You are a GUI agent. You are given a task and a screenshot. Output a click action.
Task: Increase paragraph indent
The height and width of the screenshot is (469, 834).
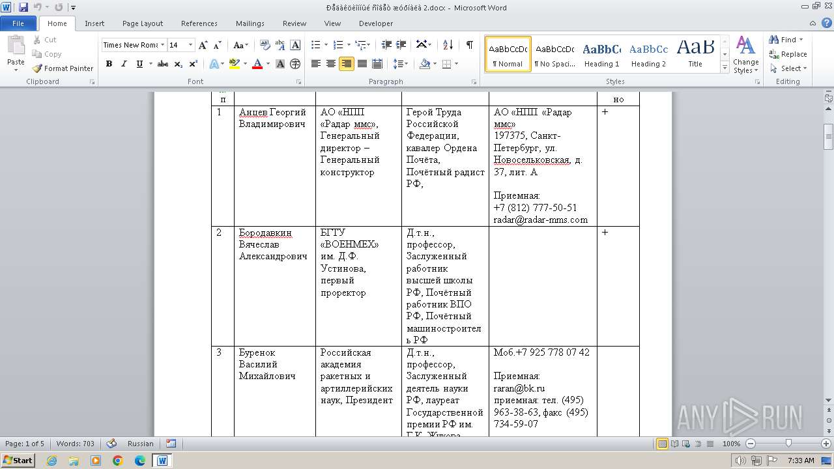pyautogui.click(x=401, y=45)
